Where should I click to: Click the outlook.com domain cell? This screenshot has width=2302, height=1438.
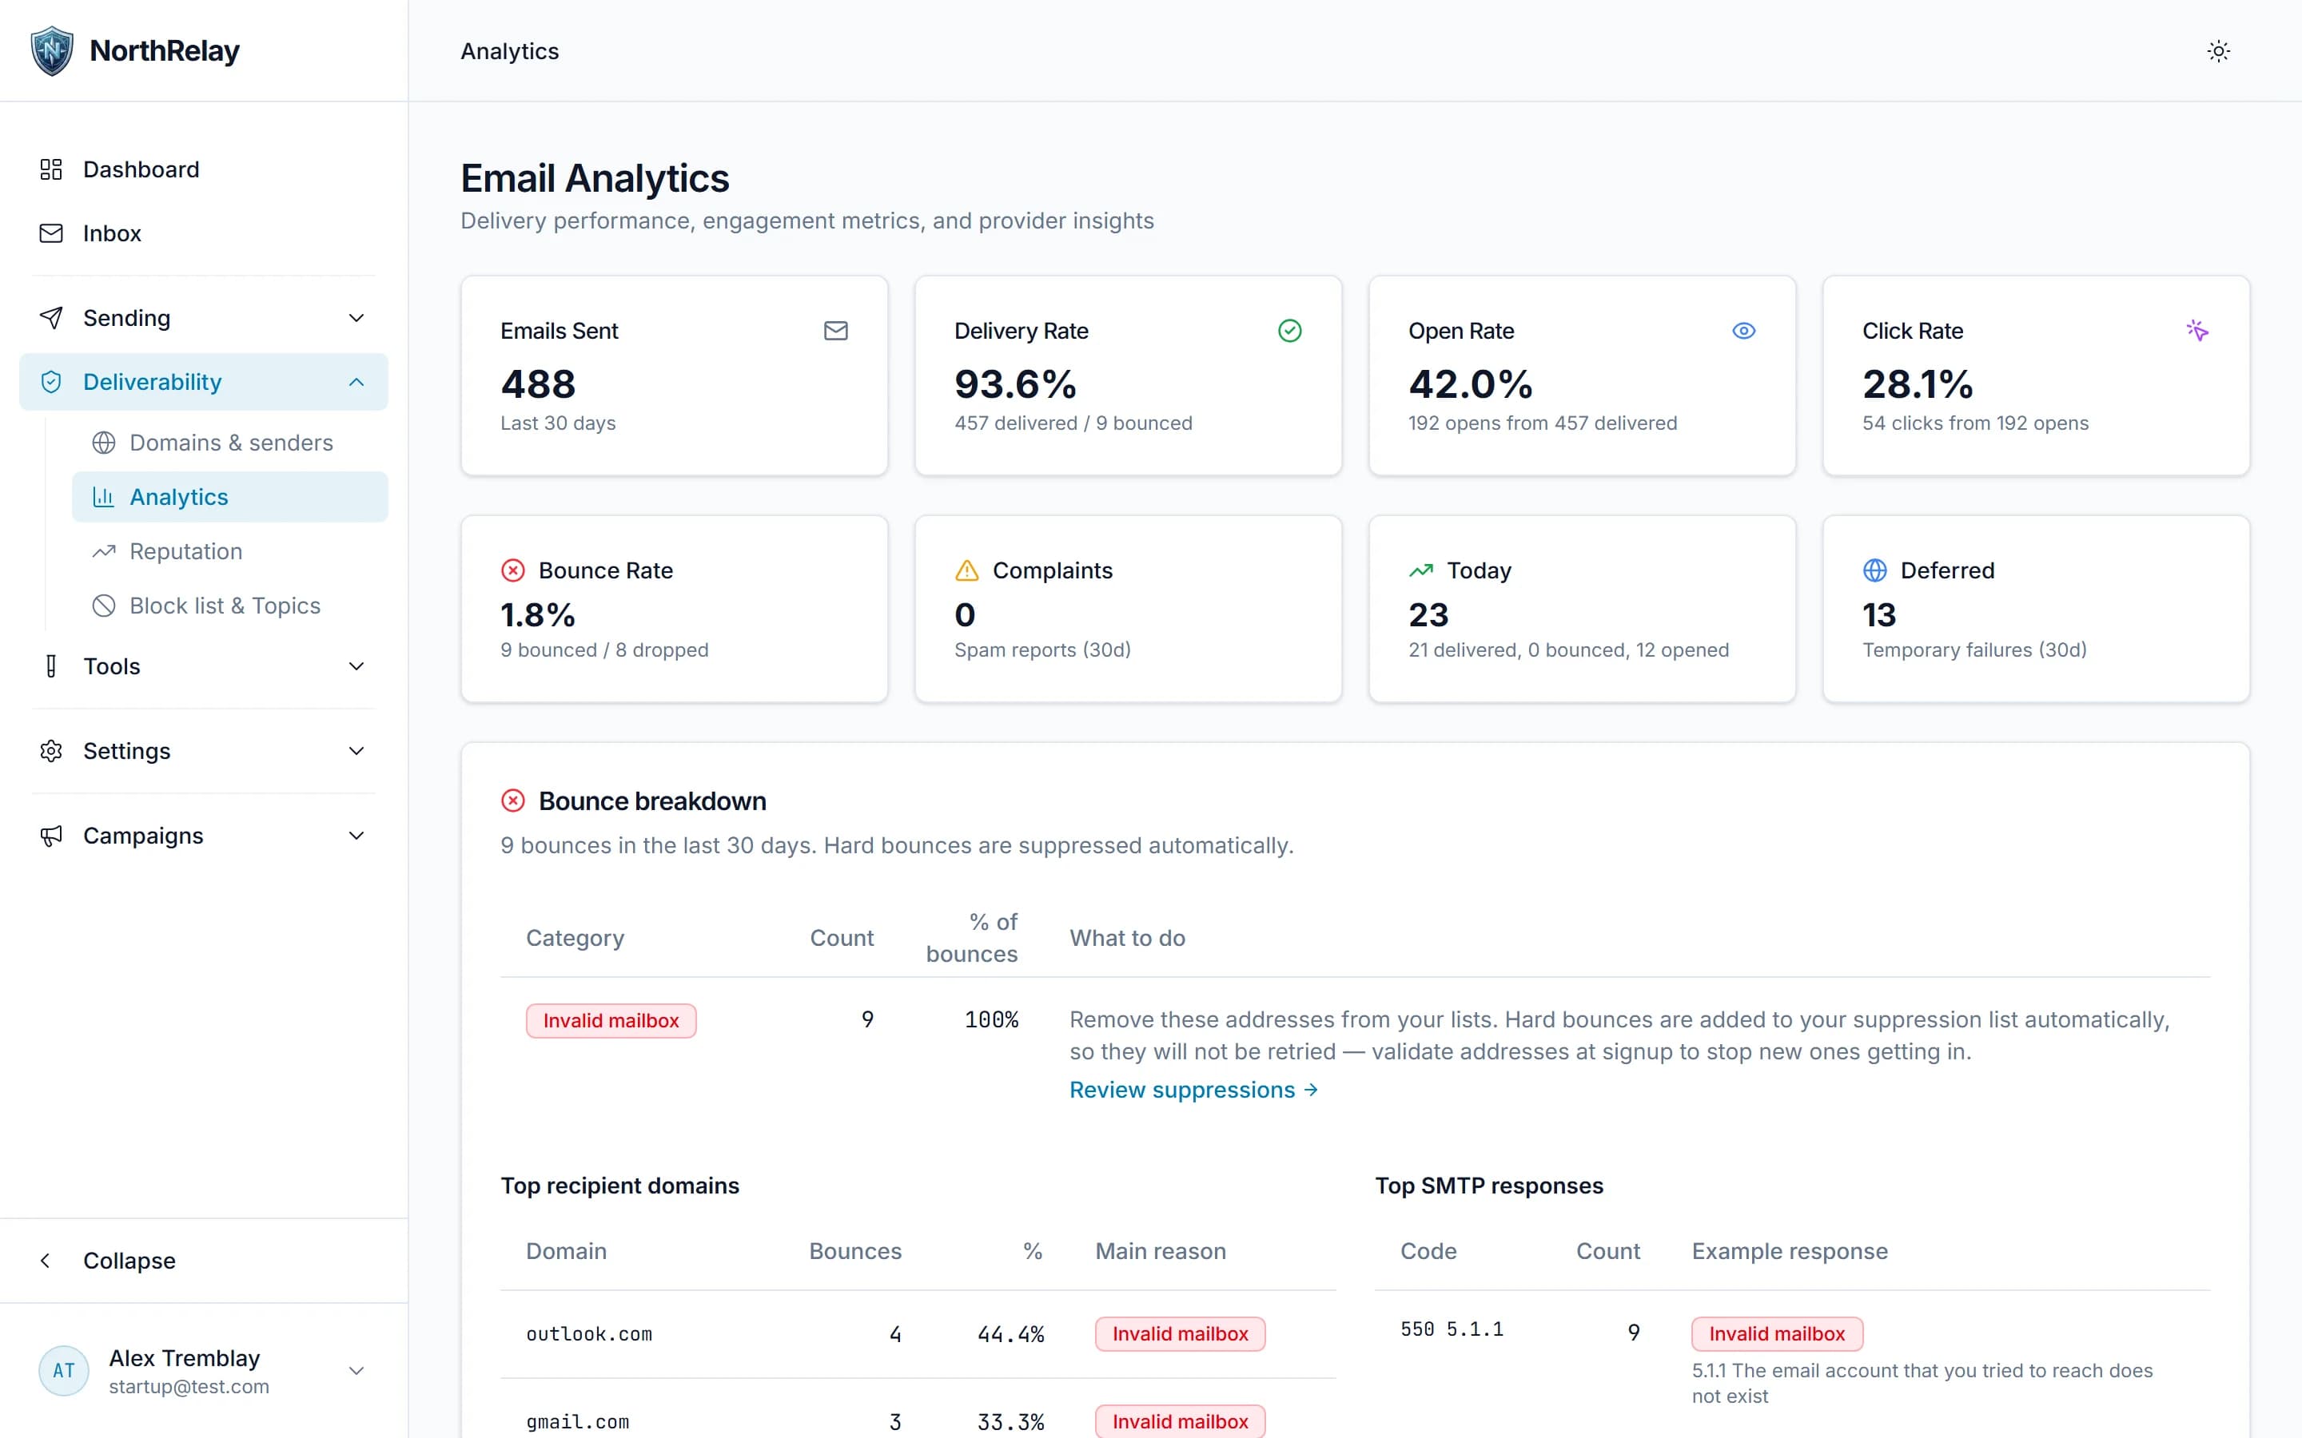589,1333
